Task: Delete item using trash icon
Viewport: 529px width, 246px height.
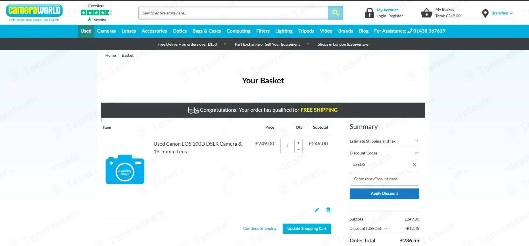Action: pyautogui.click(x=328, y=210)
